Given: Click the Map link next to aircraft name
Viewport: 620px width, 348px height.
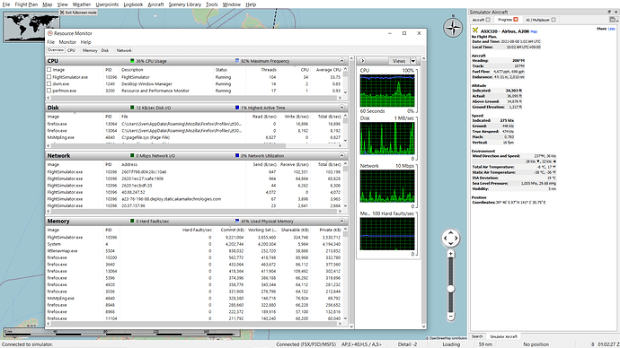Looking at the screenshot, I should (534, 31).
